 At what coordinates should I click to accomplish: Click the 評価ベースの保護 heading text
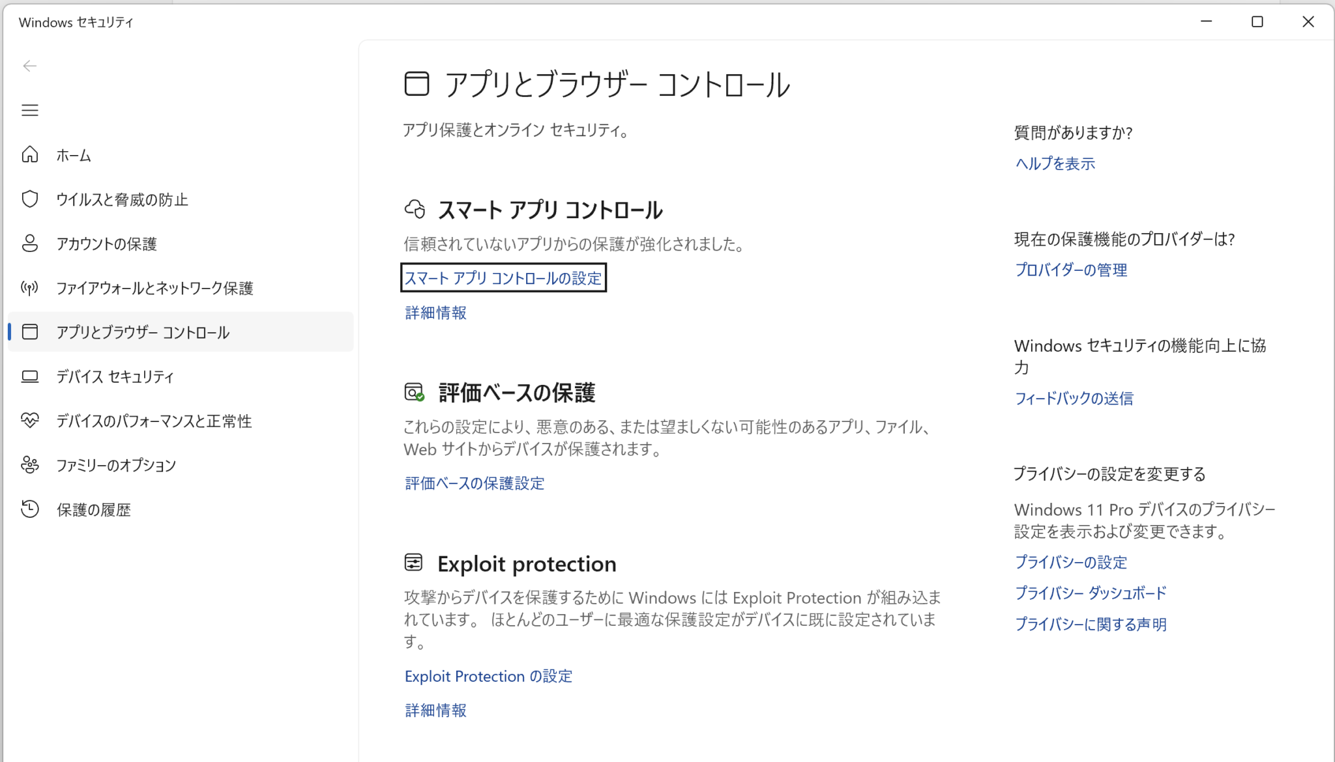(x=517, y=393)
